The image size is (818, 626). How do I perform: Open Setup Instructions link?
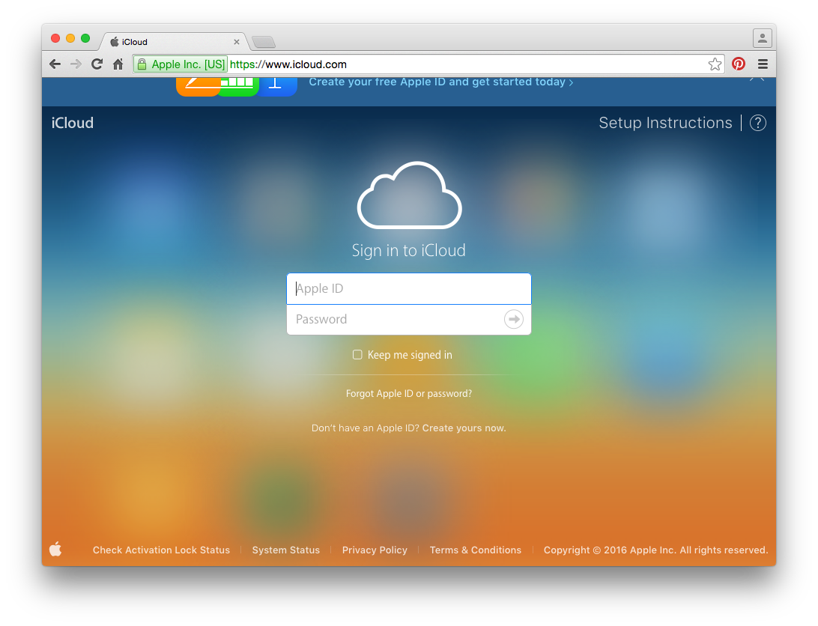(665, 123)
